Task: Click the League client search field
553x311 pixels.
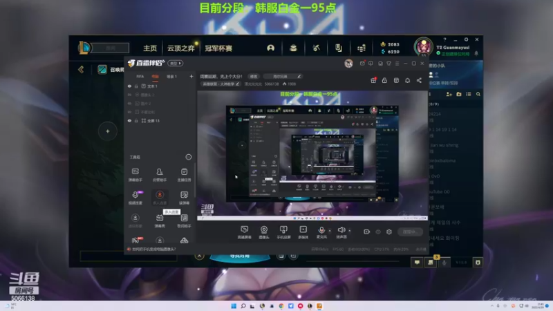Action: 110,48
